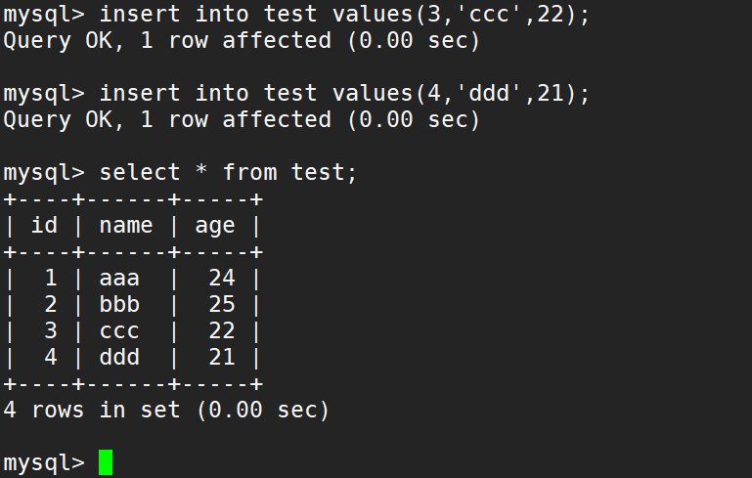Select the "name" column header
The height and width of the screenshot is (478, 752).
(126, 226)
